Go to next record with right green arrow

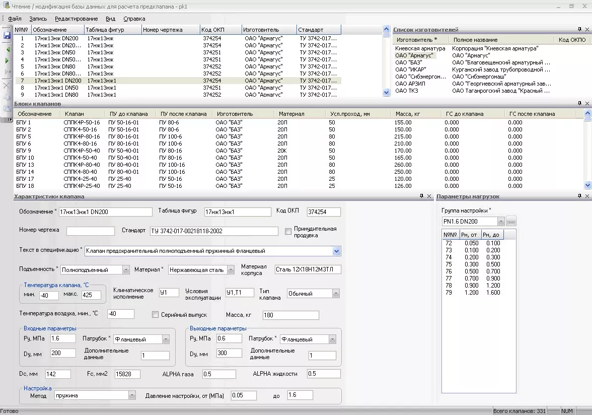(x=7, y=61)
